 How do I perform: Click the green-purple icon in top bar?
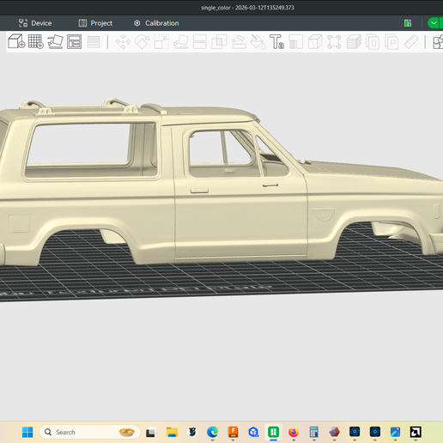tap(408, 23)
